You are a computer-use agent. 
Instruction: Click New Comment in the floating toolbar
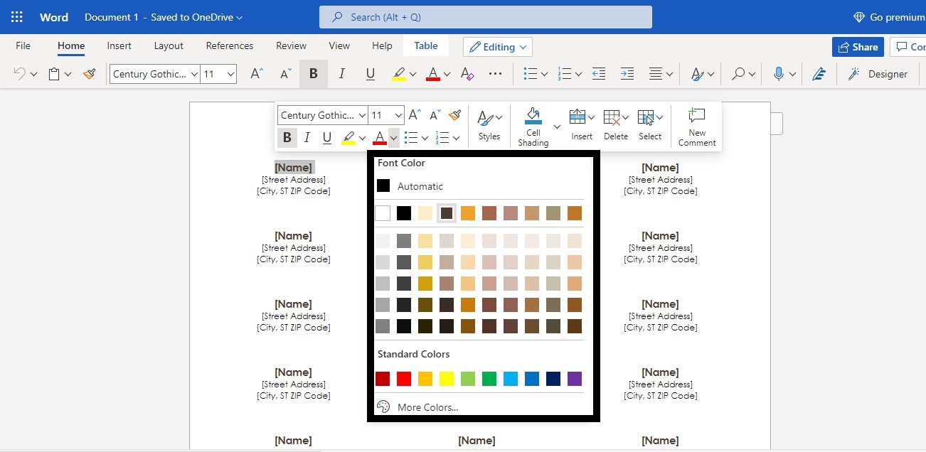(697, 127)
